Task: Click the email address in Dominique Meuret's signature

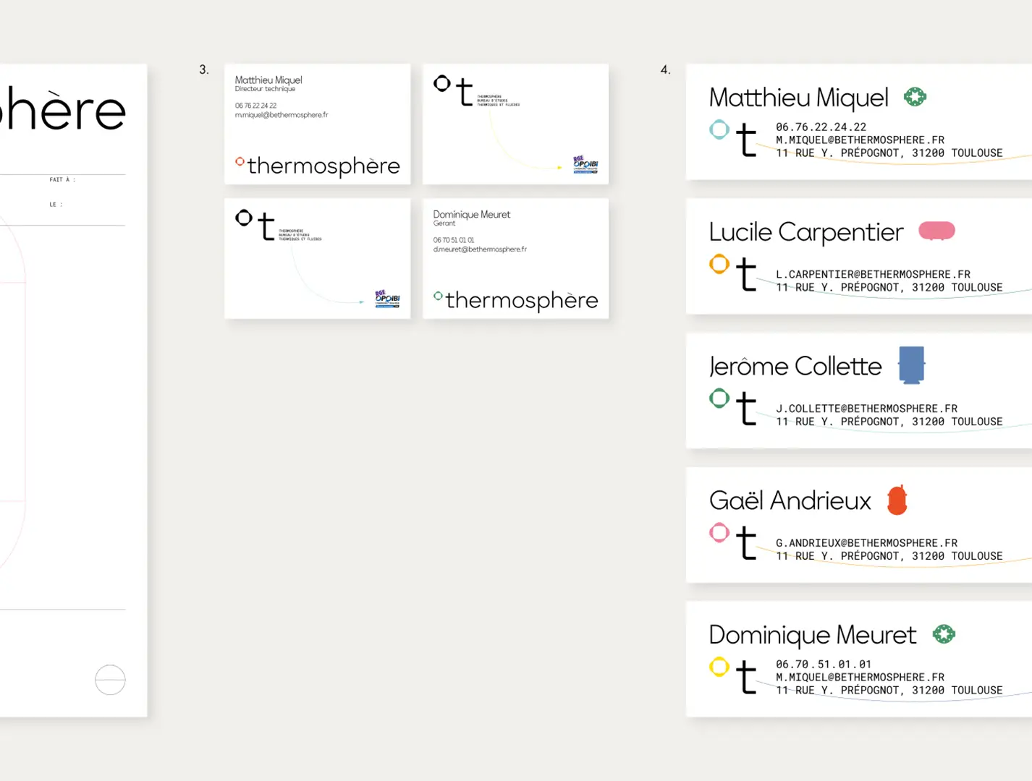Action: [x=860, y=677]
